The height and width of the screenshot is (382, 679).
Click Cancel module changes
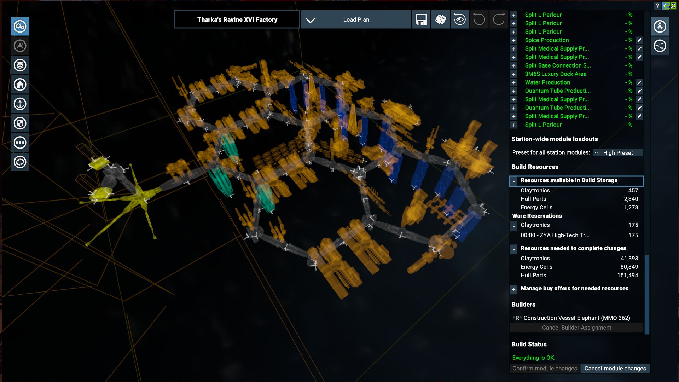(x=615, y=368)
